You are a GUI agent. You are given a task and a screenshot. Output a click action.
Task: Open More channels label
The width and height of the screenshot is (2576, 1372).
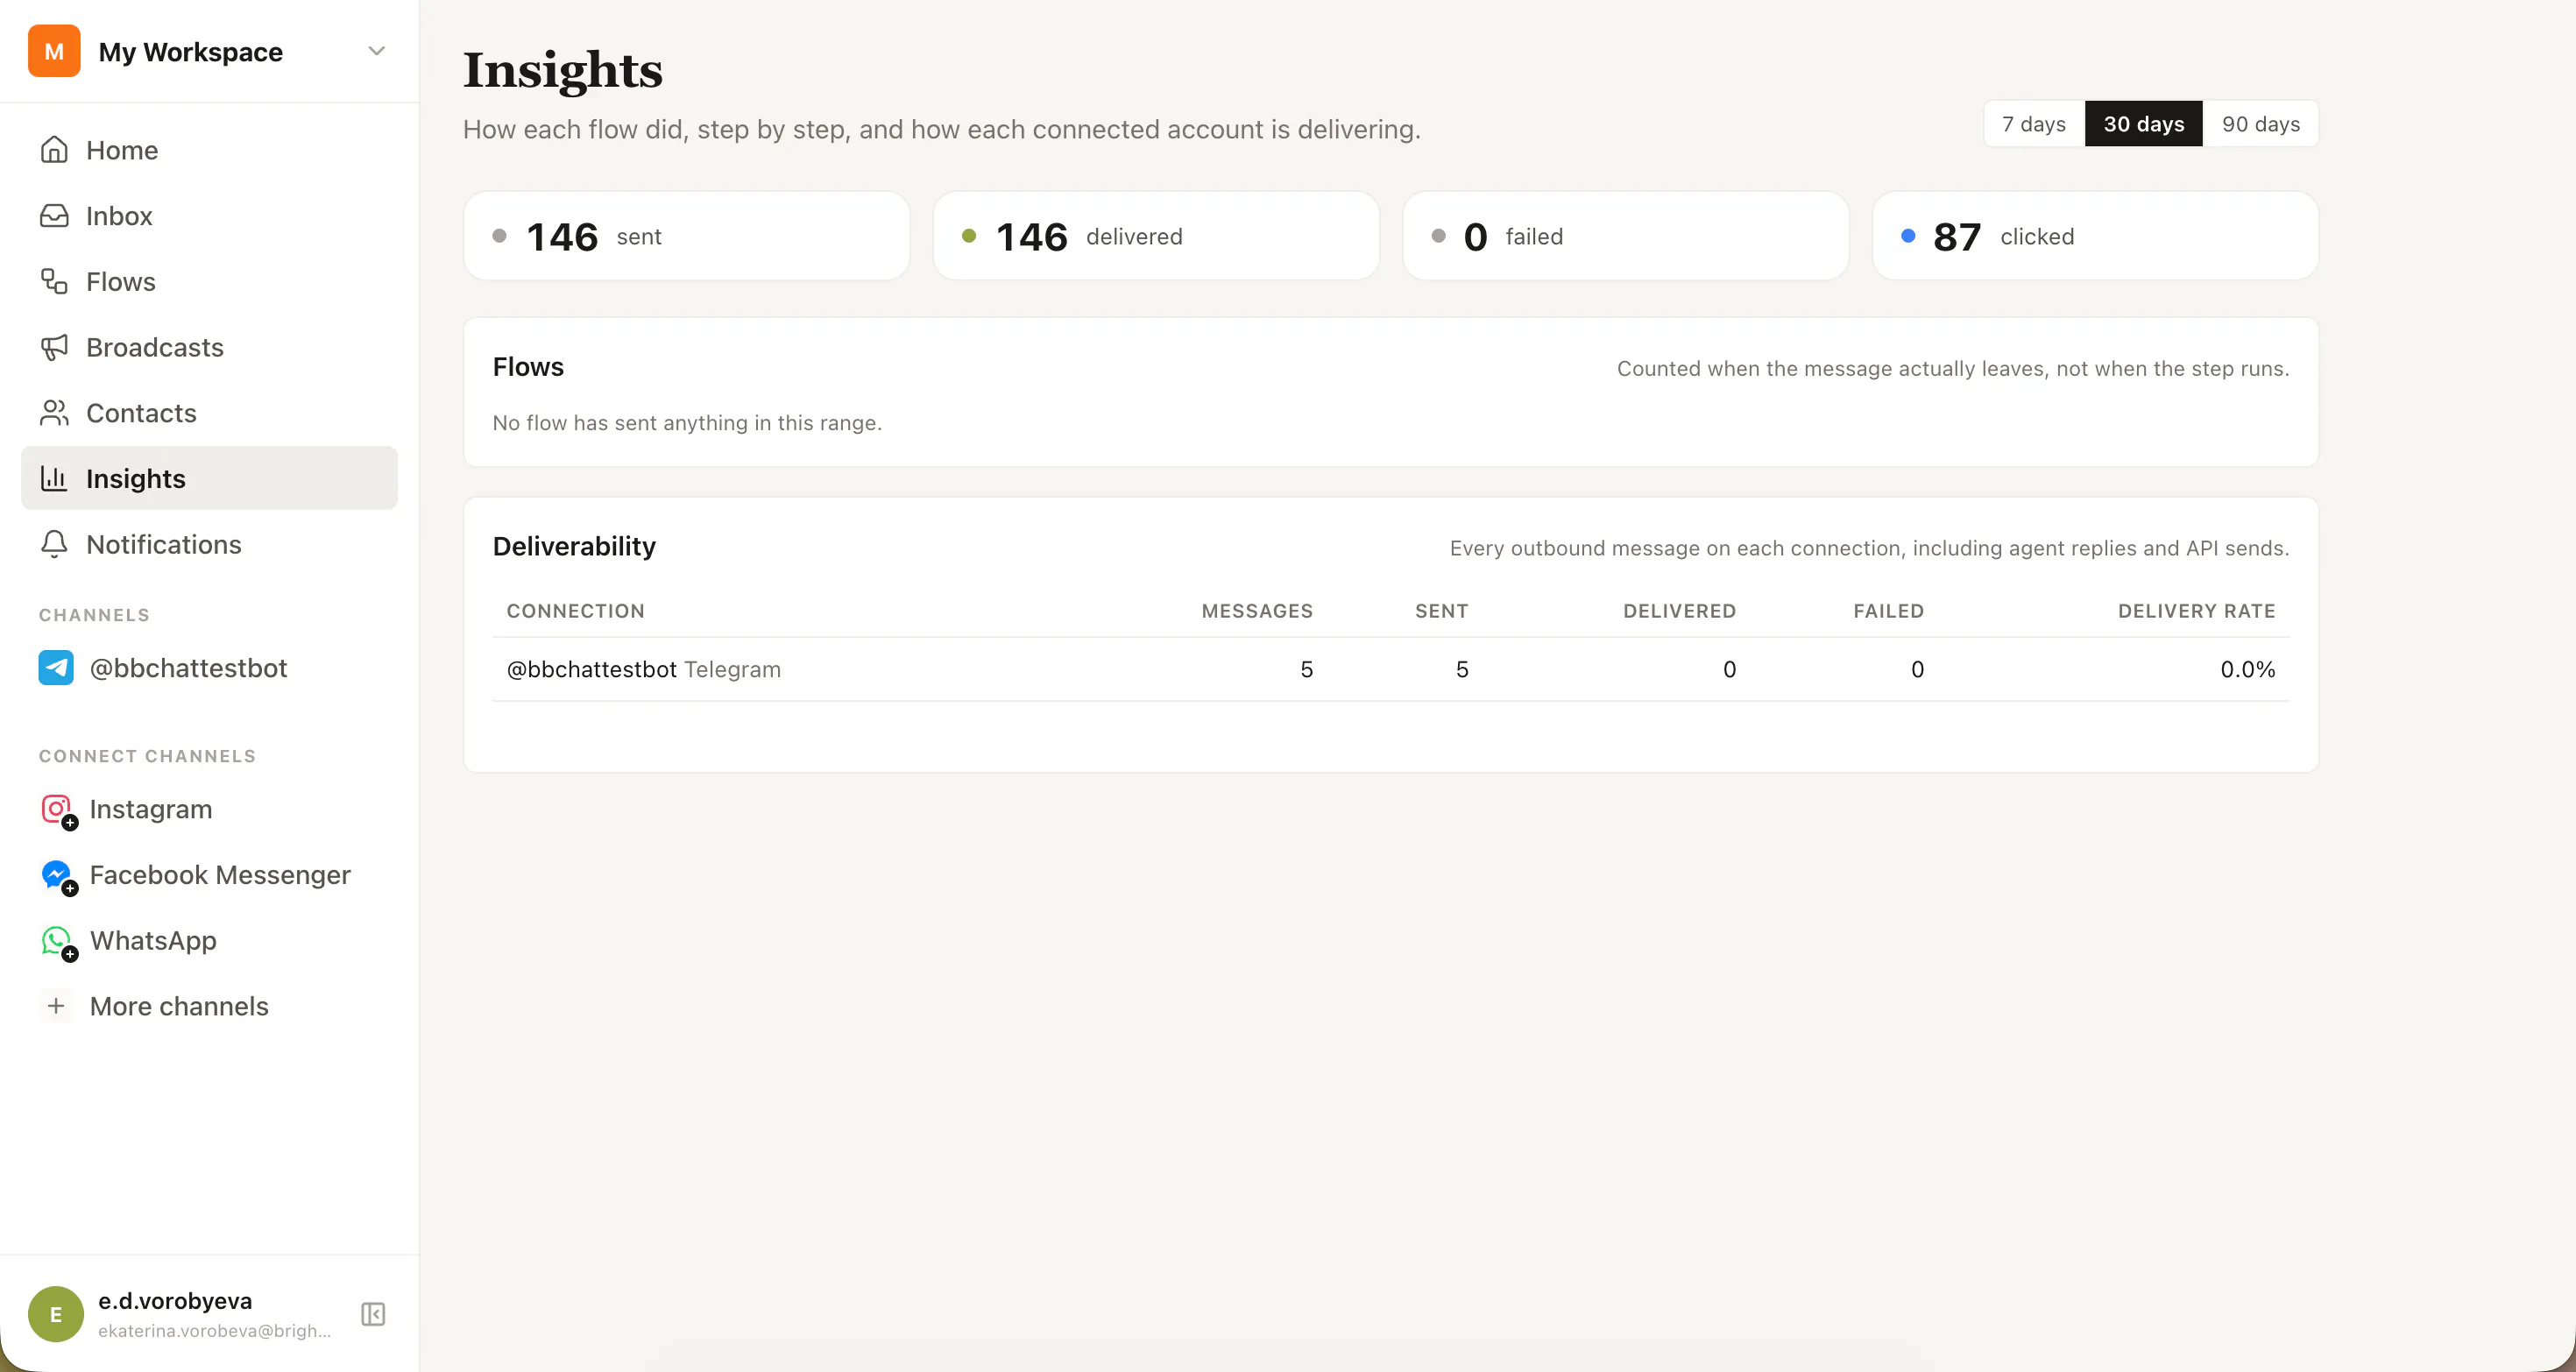click(179, 1006)
